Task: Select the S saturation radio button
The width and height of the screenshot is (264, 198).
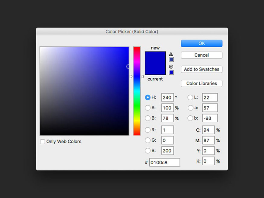Action: pos(148,108)
